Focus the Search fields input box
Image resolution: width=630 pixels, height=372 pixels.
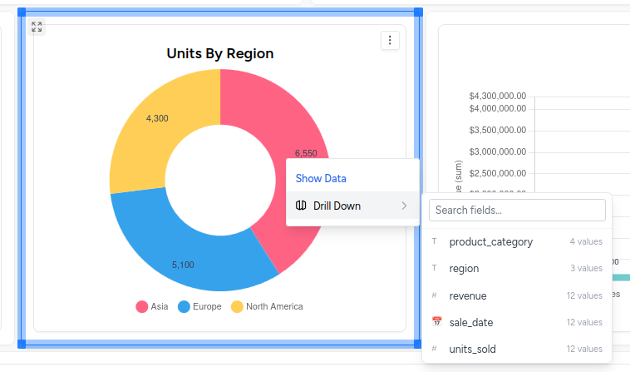(x=517, y=211)
